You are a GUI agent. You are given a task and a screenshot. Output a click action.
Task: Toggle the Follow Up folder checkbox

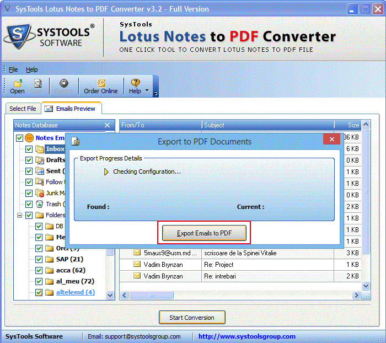(x=29, y=182)
